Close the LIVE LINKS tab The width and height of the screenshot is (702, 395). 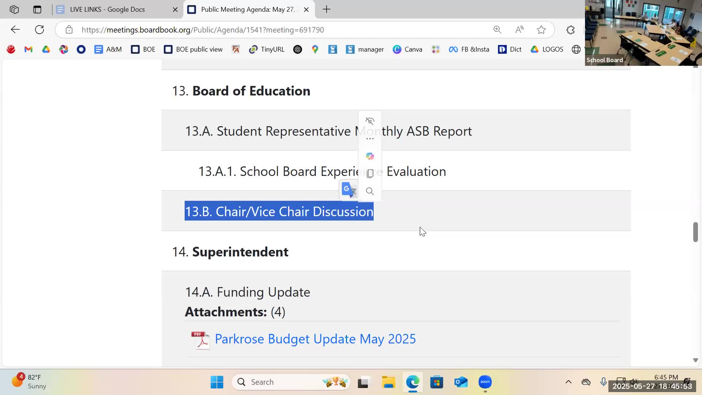tap(175, 10)
